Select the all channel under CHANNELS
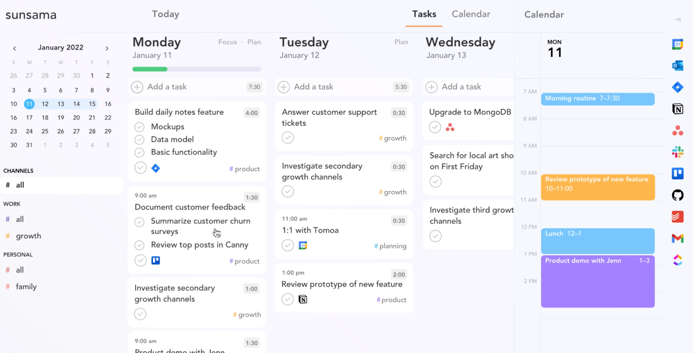Viewport: 693px width, 353px height. [x=62, y=185]
